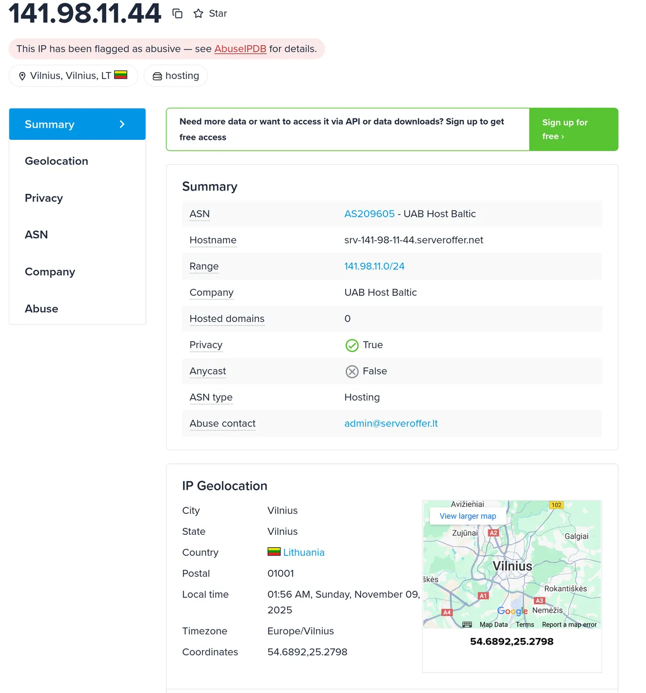Screen dimensions: 646x693
Task: Click the Lithuanian flag in the Vilnius location chip
Action: (x=121, y=75)
